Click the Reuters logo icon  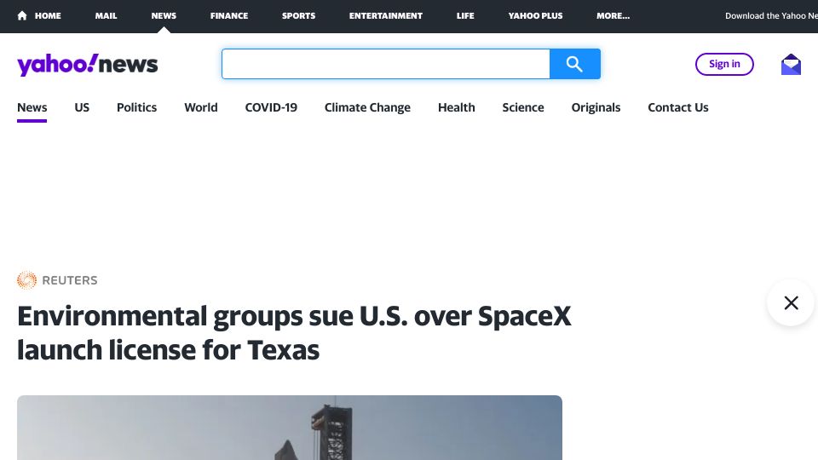(26, 280)
